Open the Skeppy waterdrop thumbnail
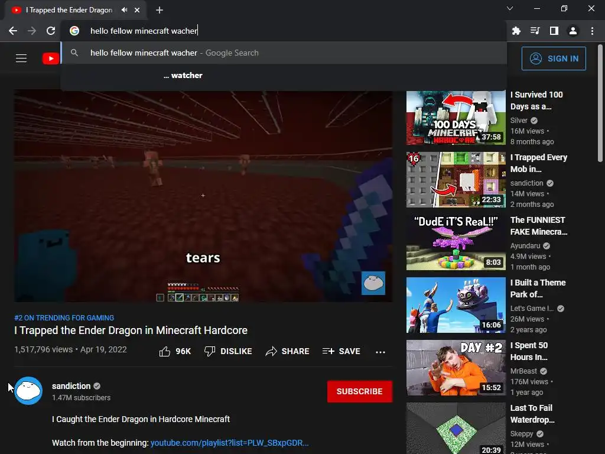Viewport: 605px width, 454px height. click(x=456, y=428)
